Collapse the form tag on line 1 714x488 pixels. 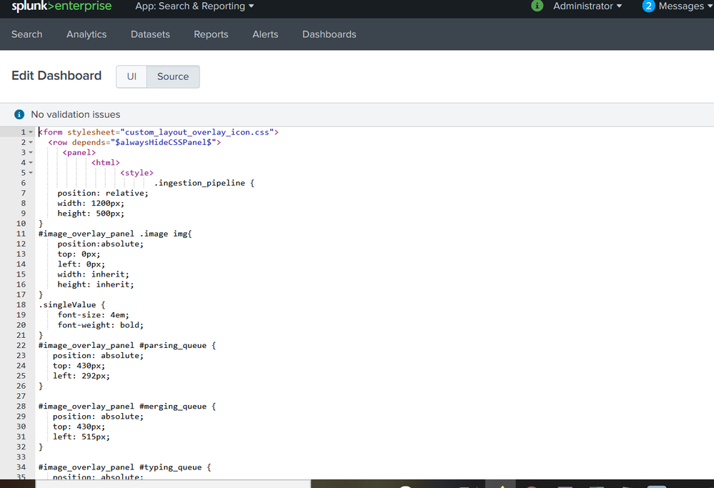click(31, 133)
